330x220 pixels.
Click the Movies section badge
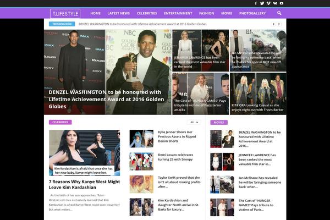(x=219, y=122)
